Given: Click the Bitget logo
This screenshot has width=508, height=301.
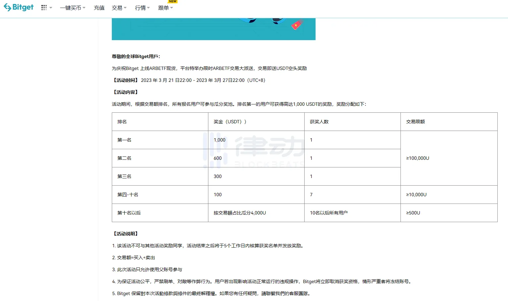Looking at the screenshot, I should 19,7.
